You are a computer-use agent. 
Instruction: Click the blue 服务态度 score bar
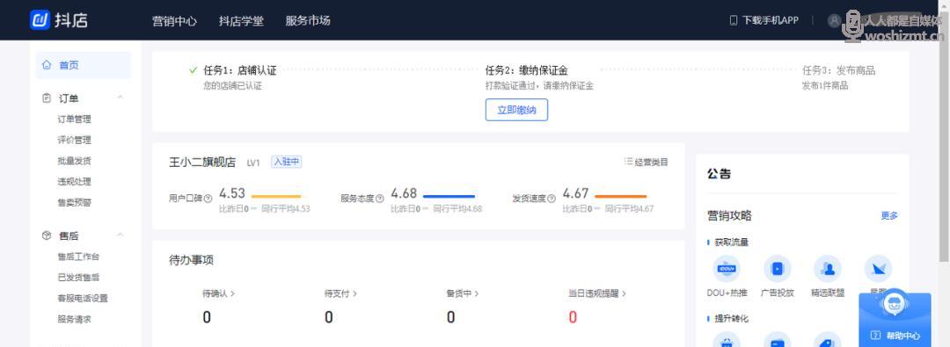point(449,196)
